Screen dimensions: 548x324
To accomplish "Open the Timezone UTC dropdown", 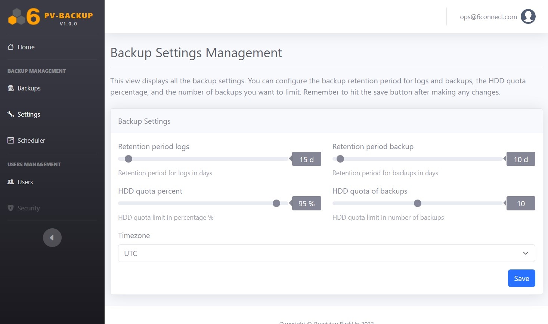I will click(321, 253).
